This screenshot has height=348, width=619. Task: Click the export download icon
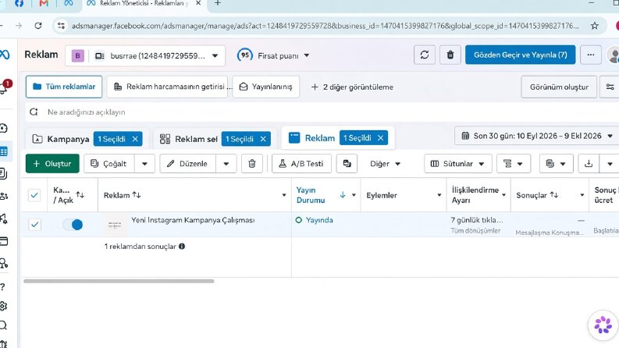click(x=589, y=164)
